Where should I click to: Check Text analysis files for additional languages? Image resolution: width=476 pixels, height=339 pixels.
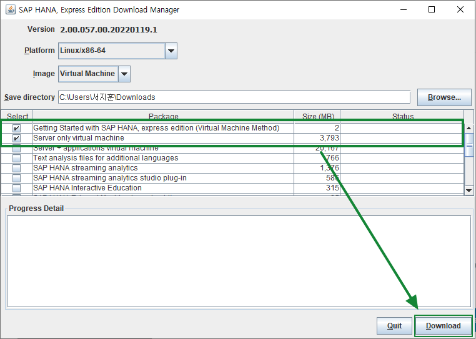pos(16,158)
